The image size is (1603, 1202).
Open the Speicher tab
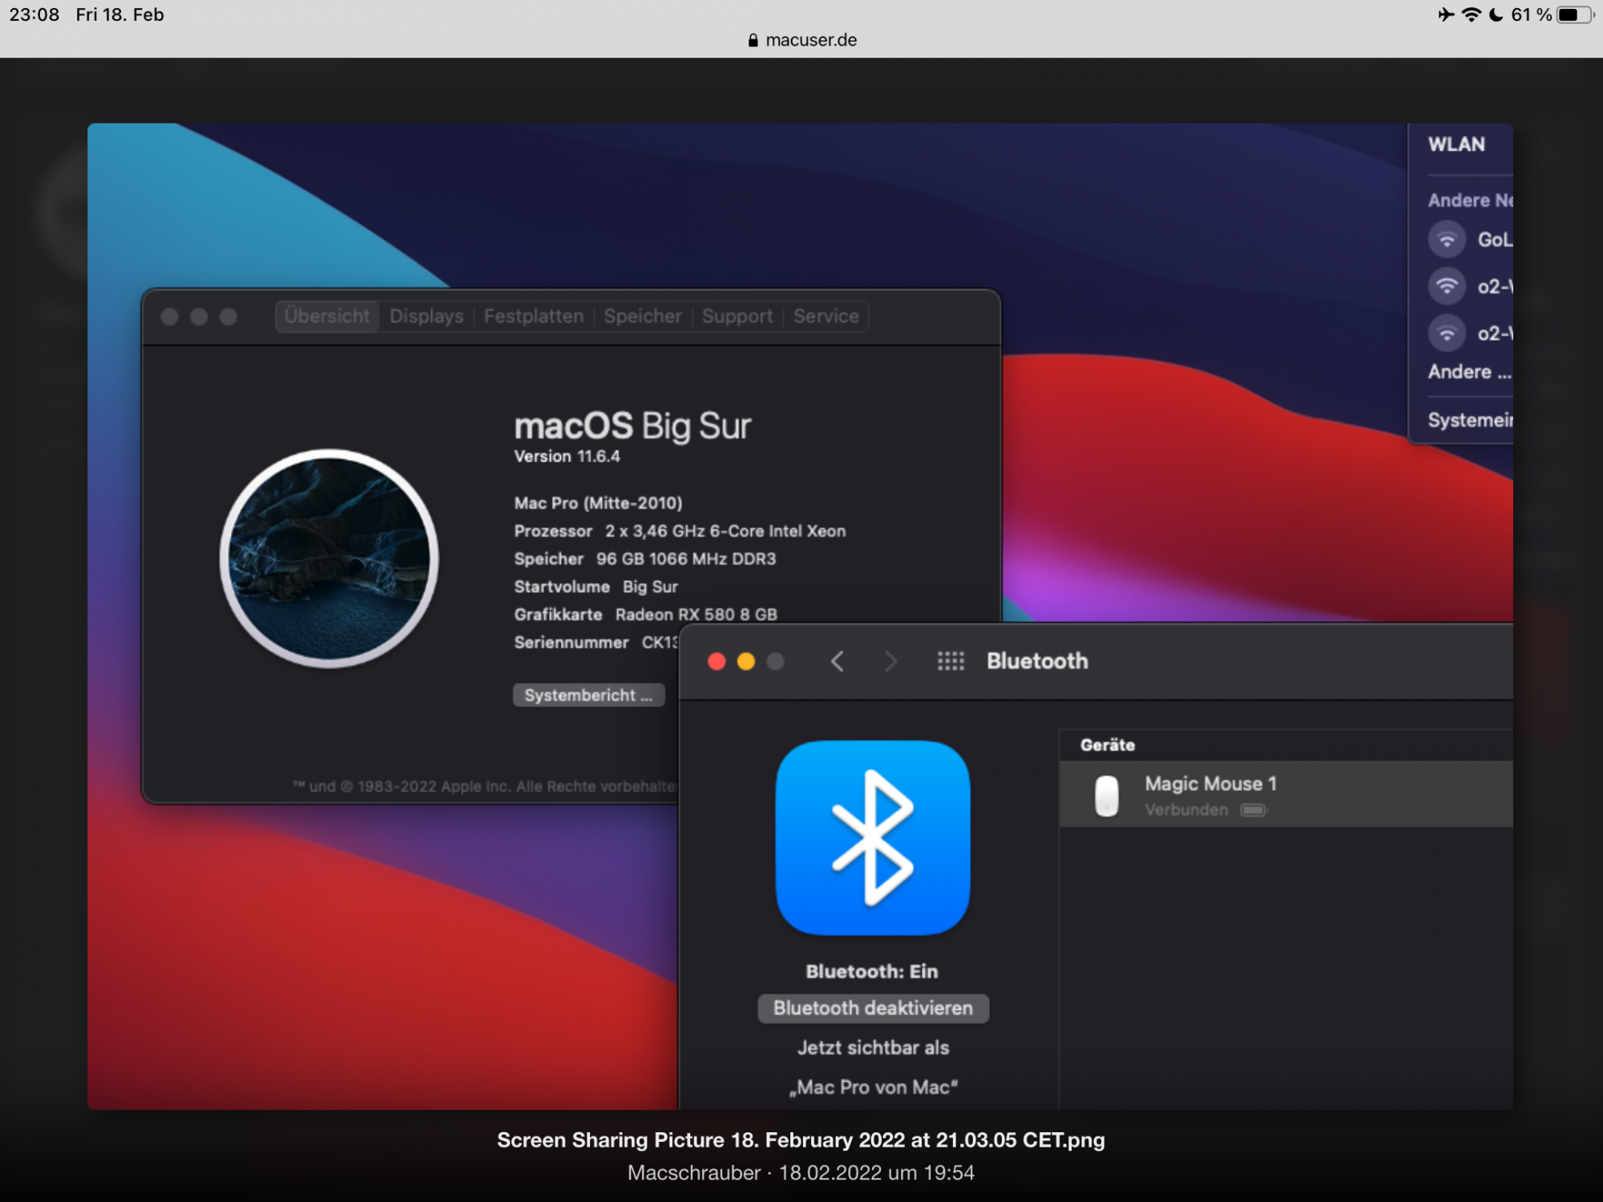643,317
